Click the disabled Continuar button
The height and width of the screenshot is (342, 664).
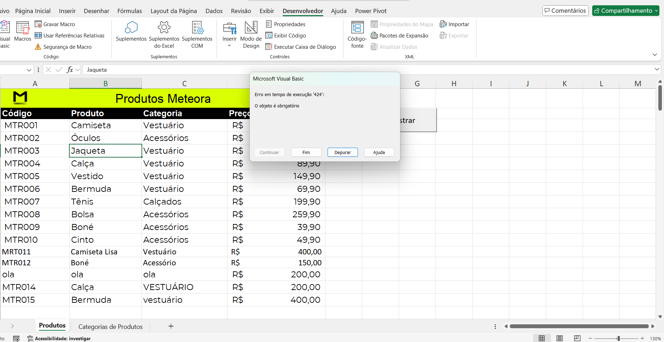coord(269,152)
